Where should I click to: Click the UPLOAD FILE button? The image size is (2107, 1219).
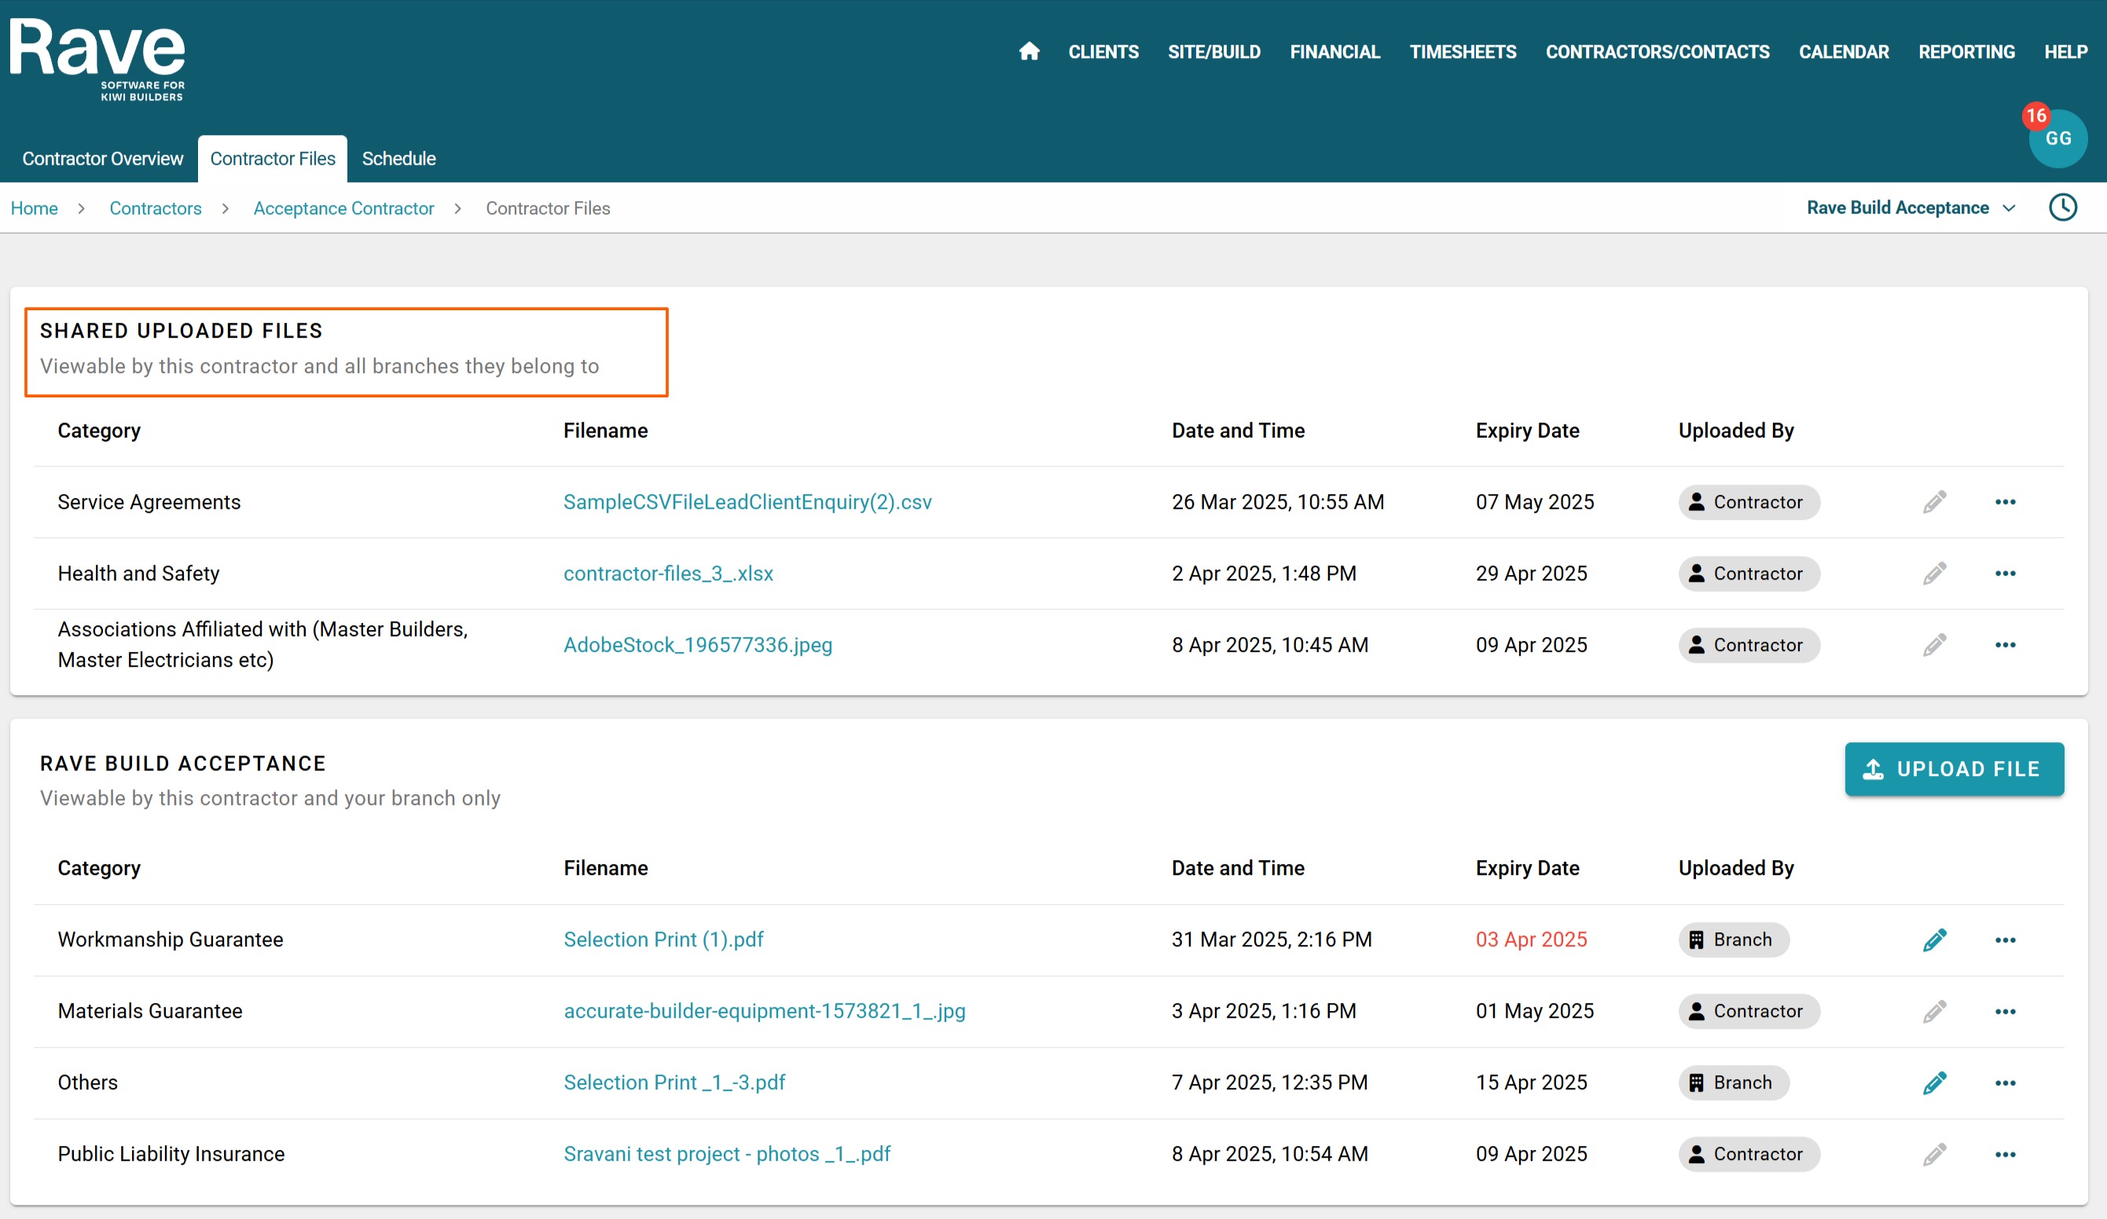pos(1953,769)
